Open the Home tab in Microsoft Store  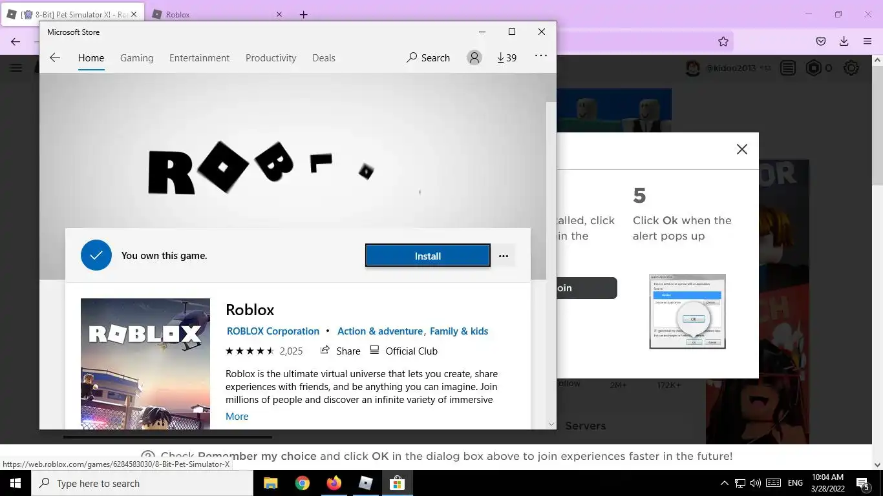[x=91, y=57]
